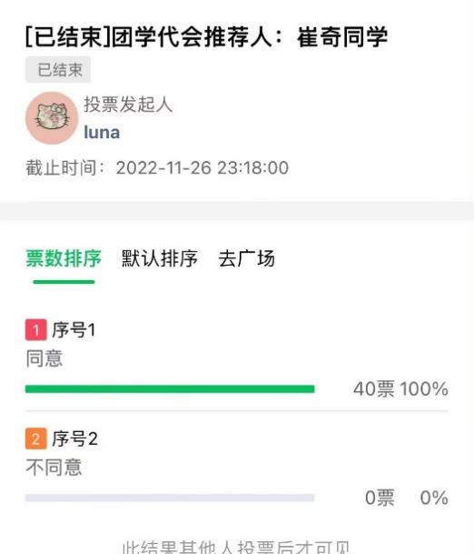Select the 同意 option text
This screenshot has height=554, width=474.
[44, 358]
